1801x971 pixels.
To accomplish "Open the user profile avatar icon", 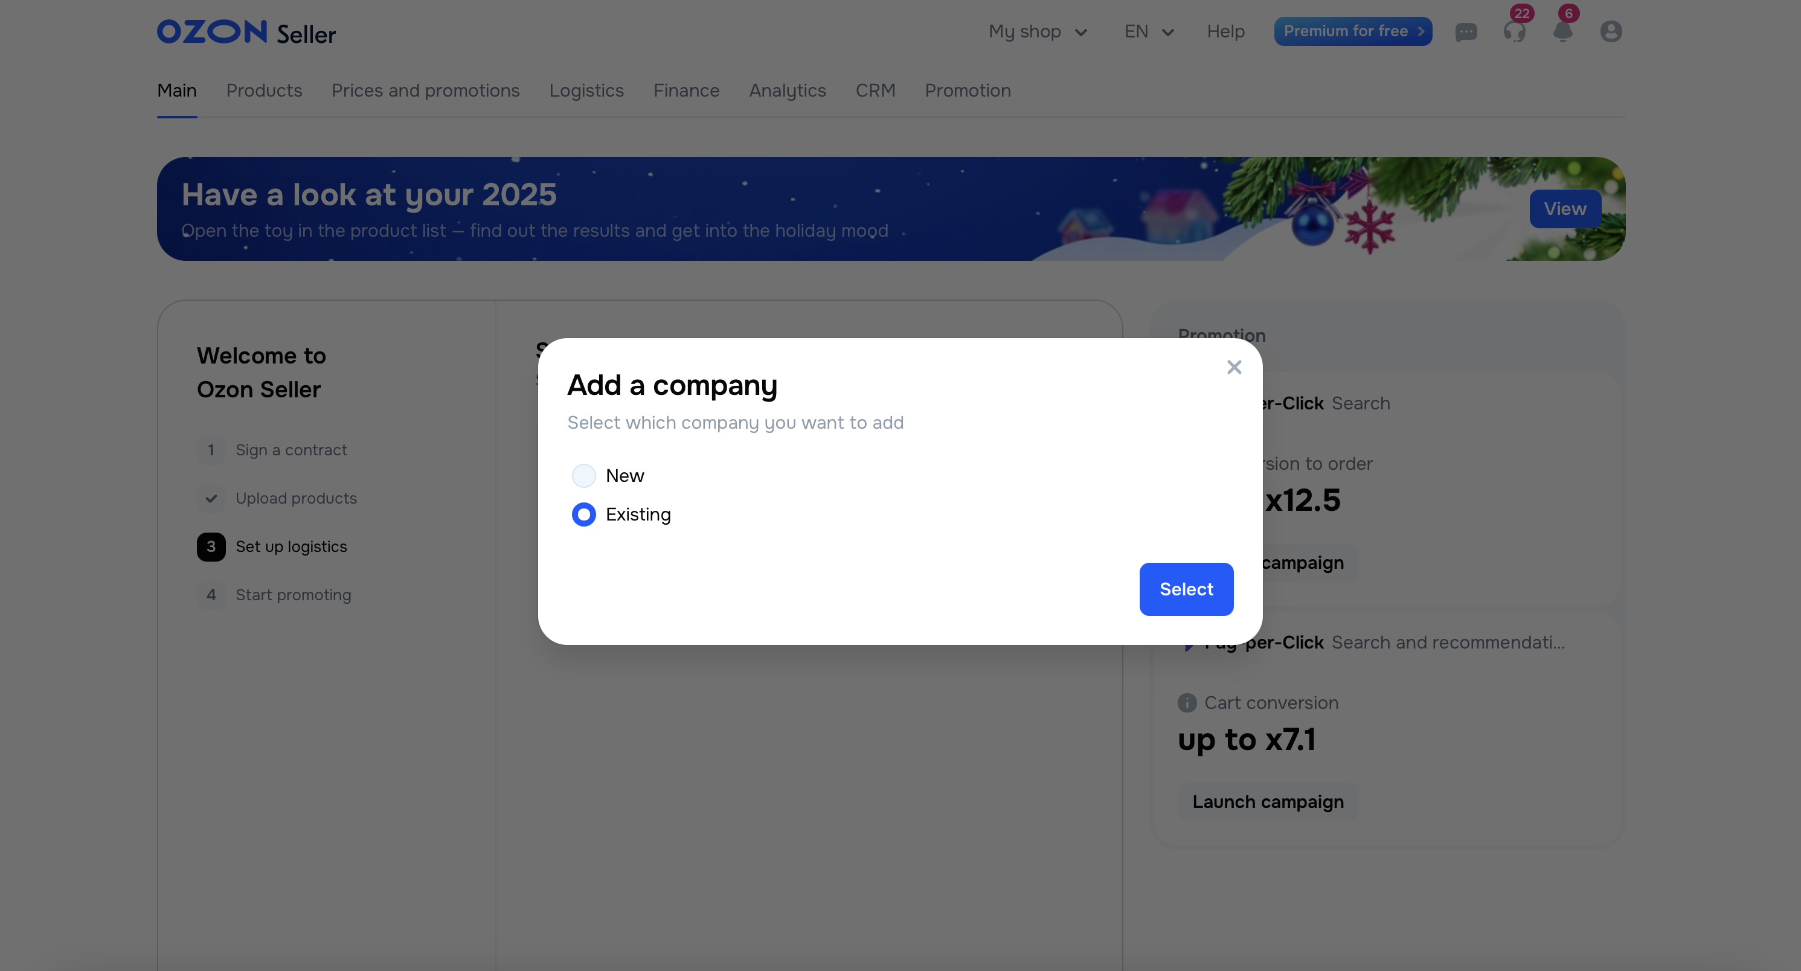I will pyautogui.click(x=1611, y=31).
